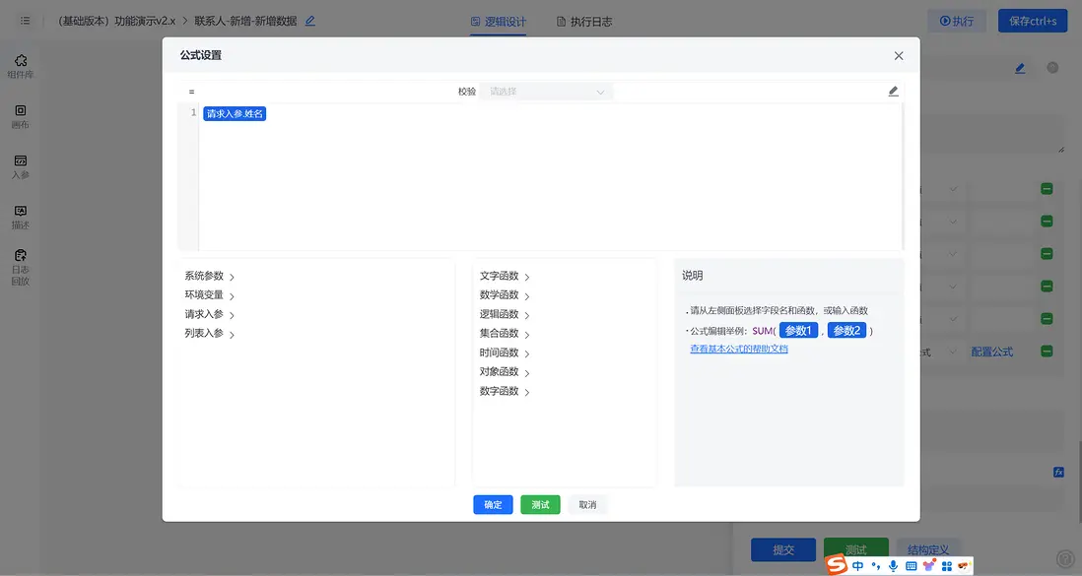Screen dimensions: 1082x576
Task: Expand the 对象函数 function group
Action: point(506,372)
